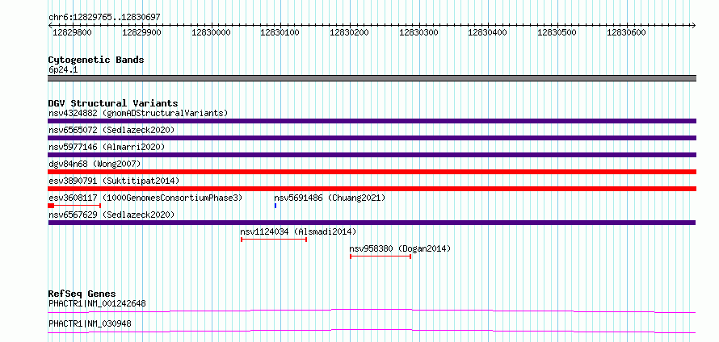
Task: Open variant nsv6565072 Sedlazeck2020 label
Action: (x=111, y=130)
